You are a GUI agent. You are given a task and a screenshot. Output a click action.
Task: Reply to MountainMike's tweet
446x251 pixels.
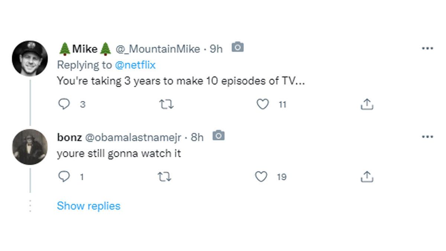(x=64, y=104)
